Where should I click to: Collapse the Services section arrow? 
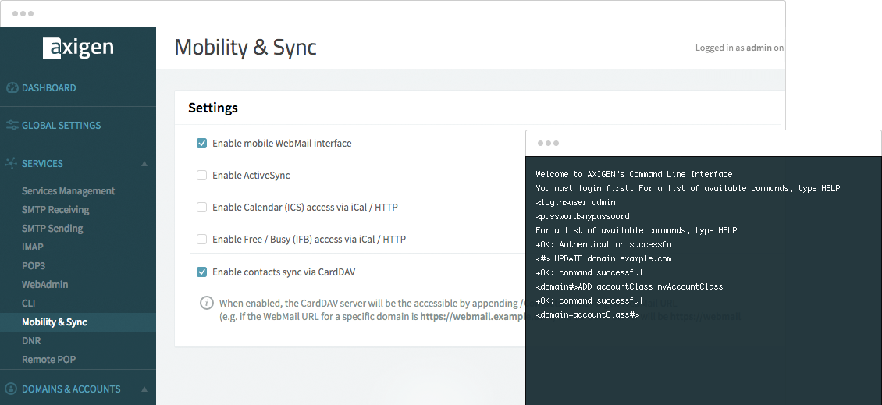coord(144,164)
